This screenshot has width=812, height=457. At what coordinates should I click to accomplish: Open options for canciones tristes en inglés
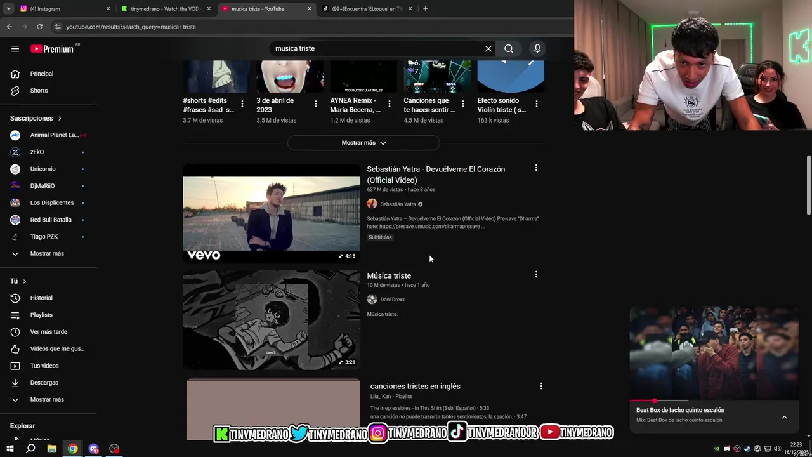[x=541, y=386]
